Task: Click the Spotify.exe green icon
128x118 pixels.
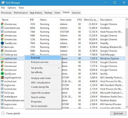Action: click(2, 74)
